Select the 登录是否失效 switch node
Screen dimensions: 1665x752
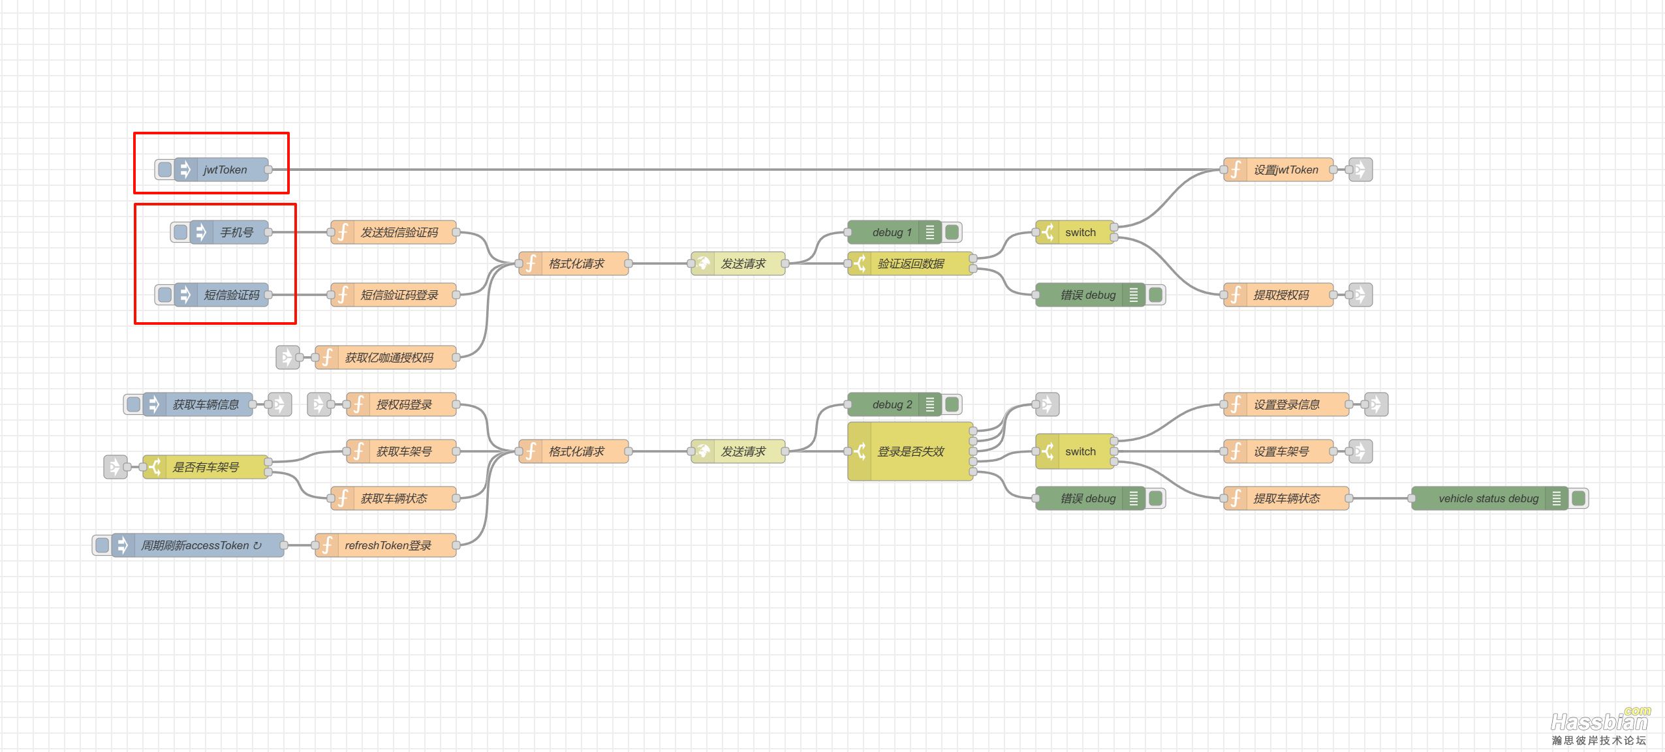click(x=910, y=451)
